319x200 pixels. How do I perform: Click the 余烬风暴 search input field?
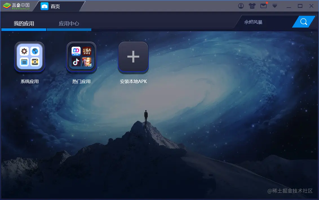[x=259, y=22]
